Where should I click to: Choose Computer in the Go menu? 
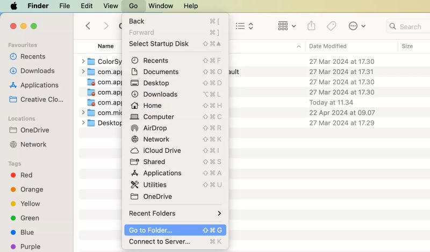[175, 116]
